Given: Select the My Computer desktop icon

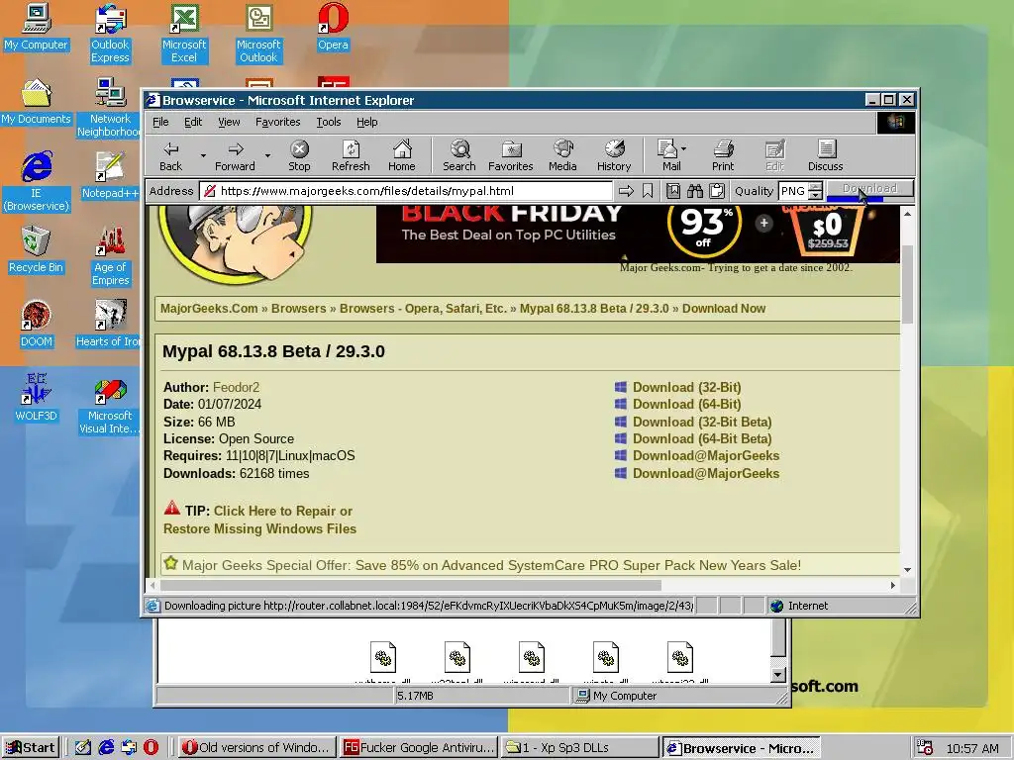Looking at the screenshot, I should coord(37,27).
